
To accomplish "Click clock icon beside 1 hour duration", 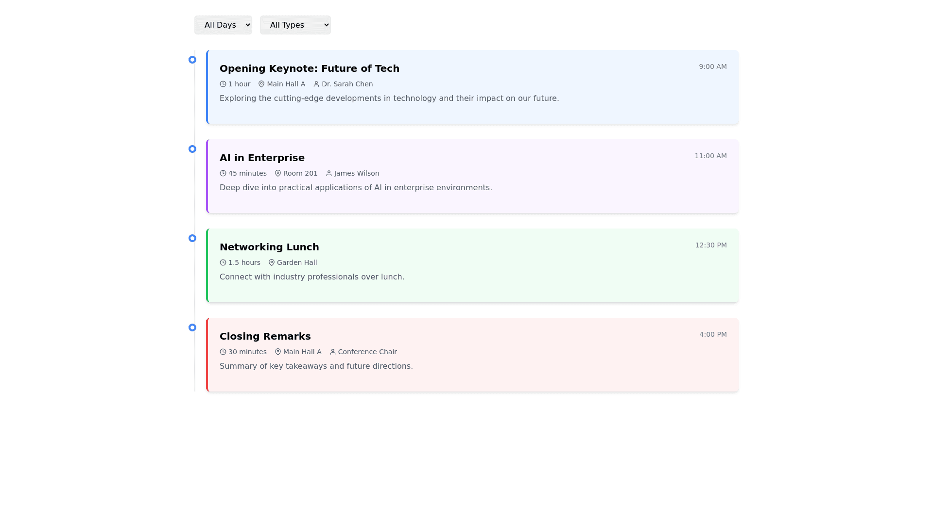I will point(223,84).
